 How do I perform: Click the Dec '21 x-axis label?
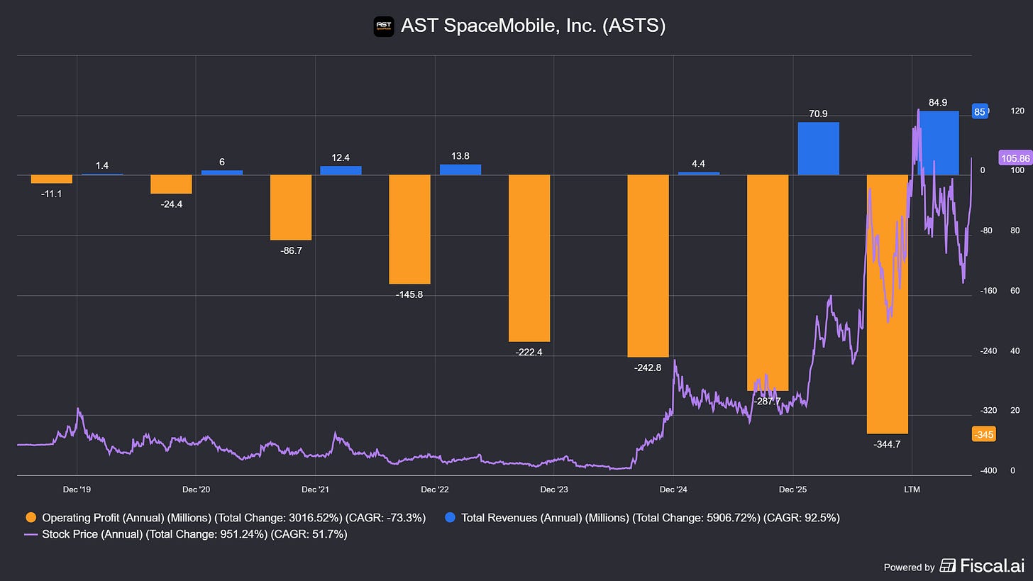[x=315, y=489]
